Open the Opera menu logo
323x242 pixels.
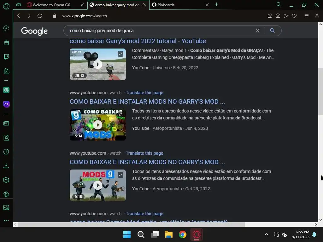6,6
